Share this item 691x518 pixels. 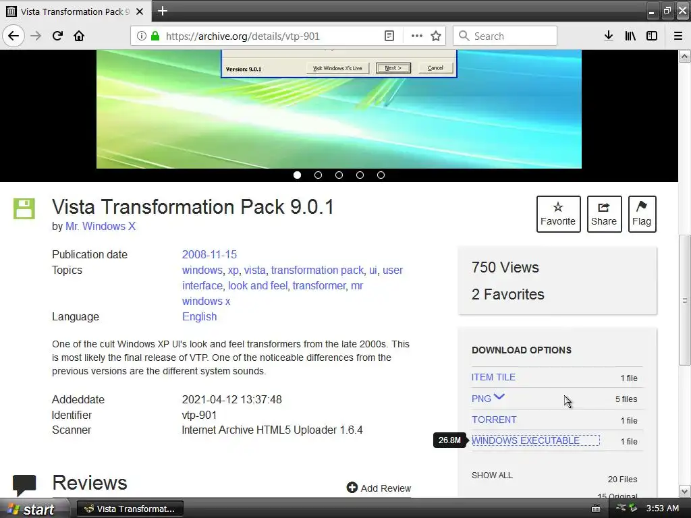pos(604,214)
